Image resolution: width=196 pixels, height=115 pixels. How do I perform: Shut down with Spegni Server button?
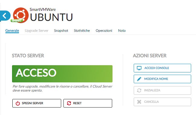pos(37,103)
